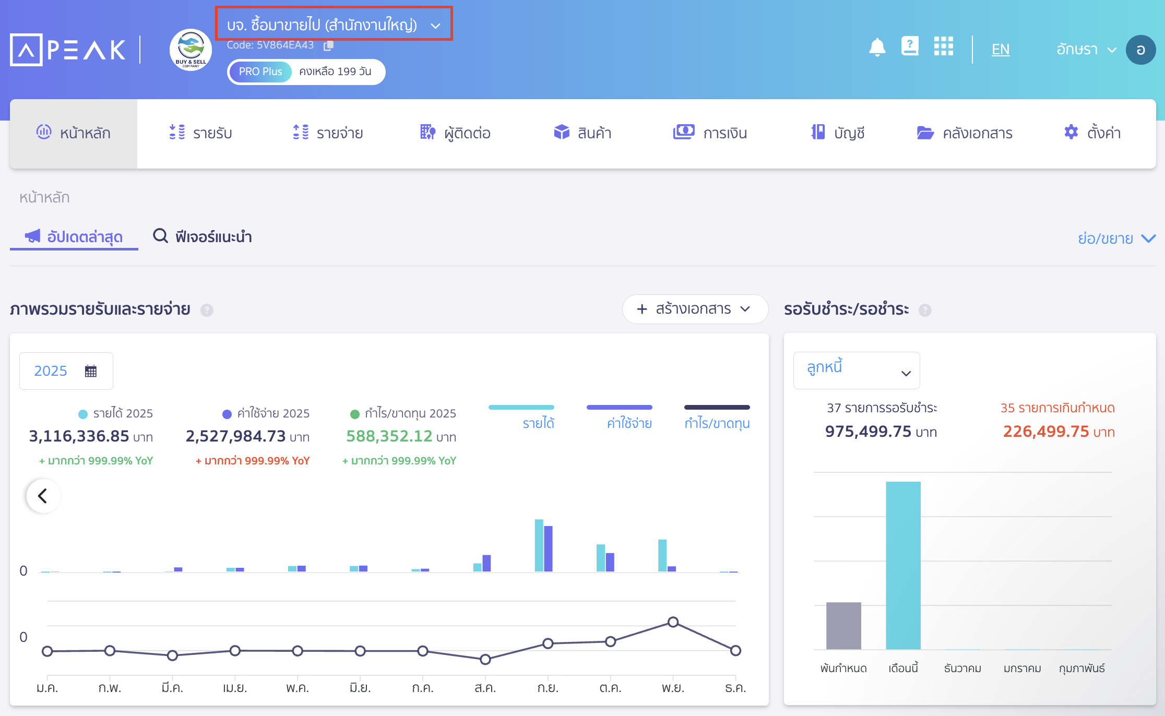Click the help question-mark icon in header
Screen dimensions: 1165x716
coord(910,47)
